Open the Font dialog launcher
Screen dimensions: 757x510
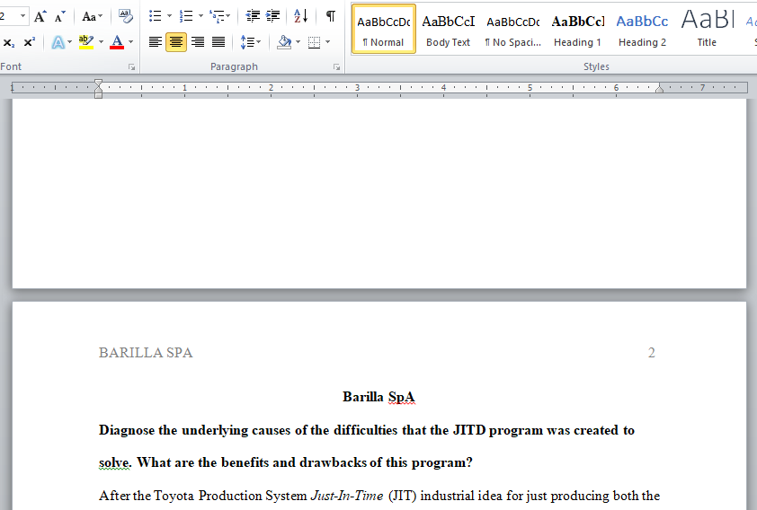coord(131,67)
